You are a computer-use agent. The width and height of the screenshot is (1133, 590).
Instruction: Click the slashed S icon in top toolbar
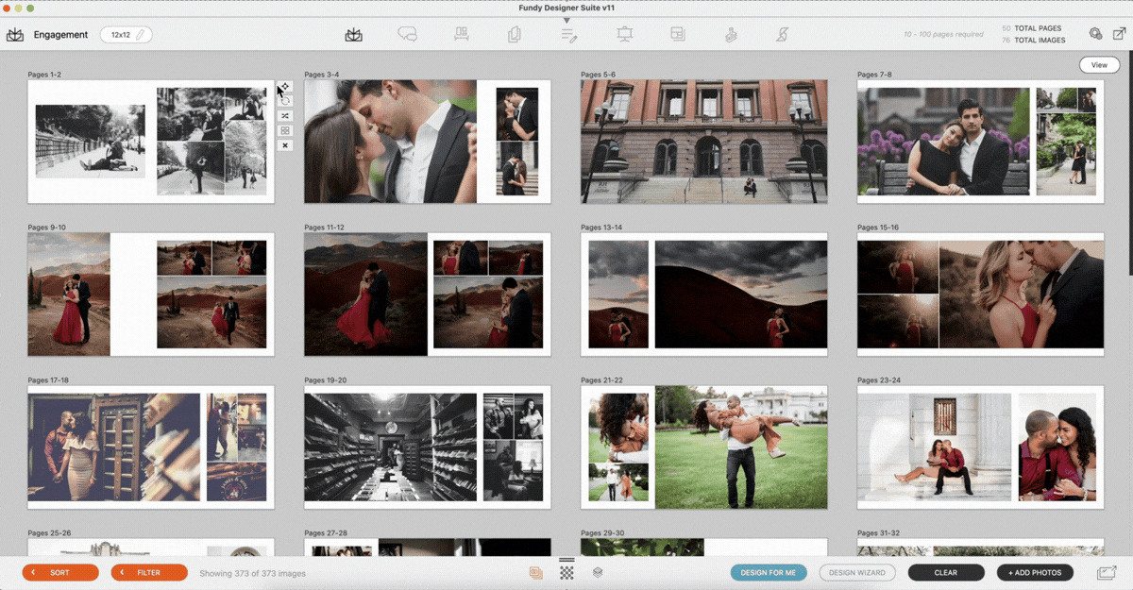tap(783, 35)
